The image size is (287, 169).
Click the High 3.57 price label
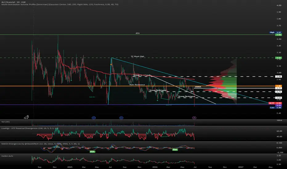[276, 32]
